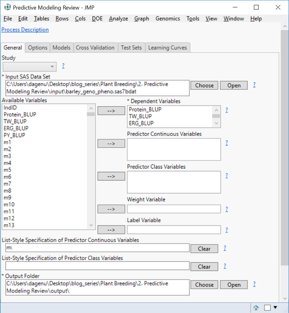Add selection to Dependent Variables with arrow
This screenshot has width=289, height=313.
111,111
